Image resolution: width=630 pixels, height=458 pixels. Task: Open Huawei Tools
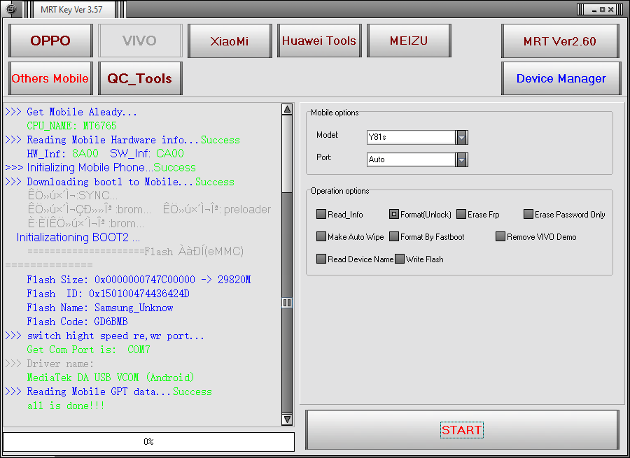coord(319,41)
